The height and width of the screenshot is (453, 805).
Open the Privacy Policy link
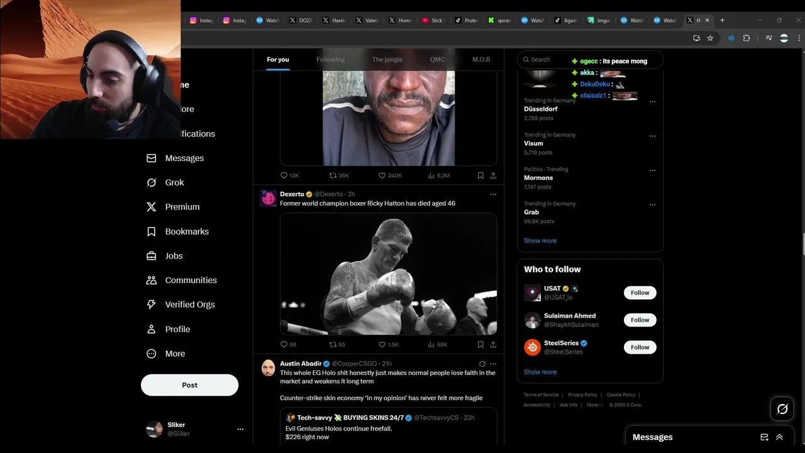click(x=582, y=395)
